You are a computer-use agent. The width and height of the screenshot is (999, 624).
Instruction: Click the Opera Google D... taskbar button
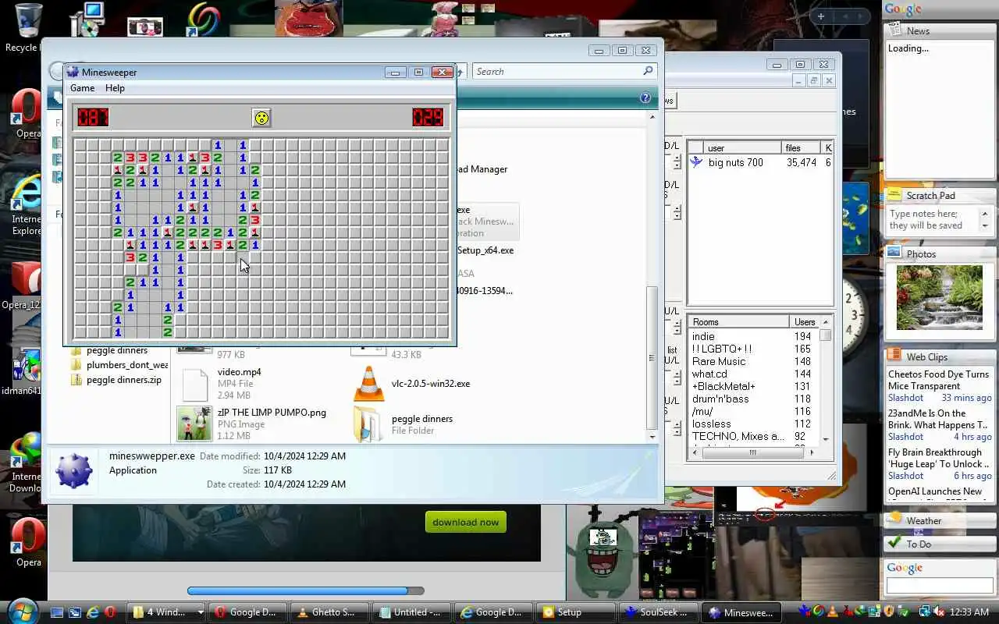[x=247, y=612]
